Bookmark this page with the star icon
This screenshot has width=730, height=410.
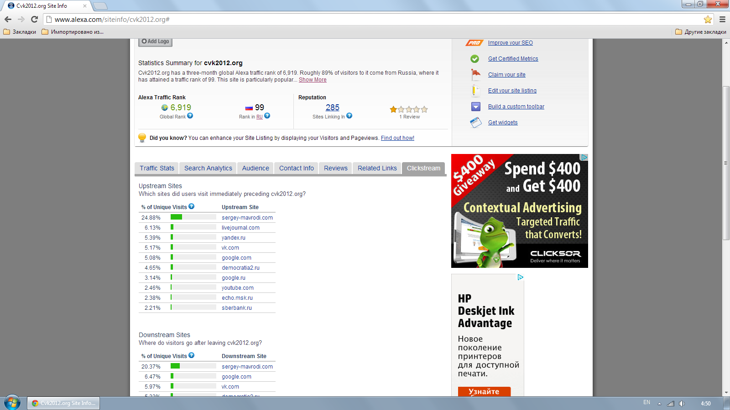pos(708,19)
